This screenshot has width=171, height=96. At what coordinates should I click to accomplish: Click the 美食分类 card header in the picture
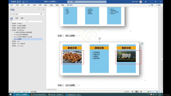coord(72,48)
